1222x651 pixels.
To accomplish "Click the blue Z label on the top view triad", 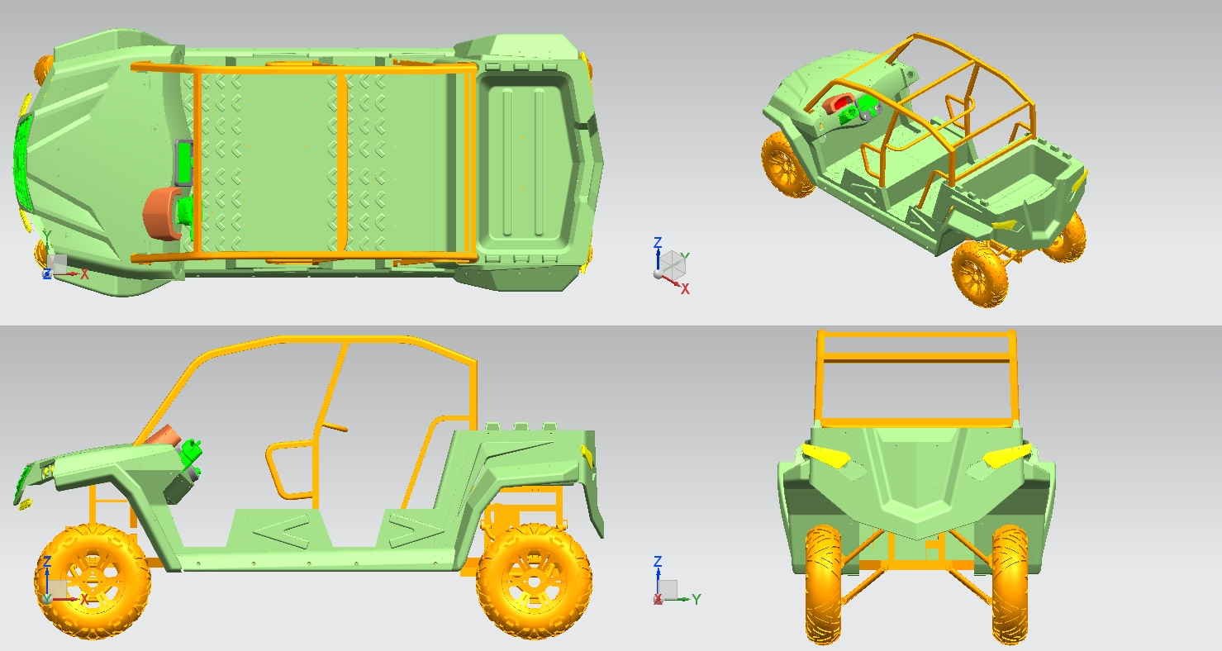I will point(47,273).
